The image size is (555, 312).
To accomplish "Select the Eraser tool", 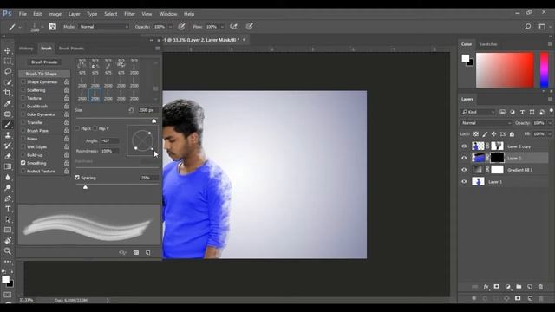I will 8,156.
